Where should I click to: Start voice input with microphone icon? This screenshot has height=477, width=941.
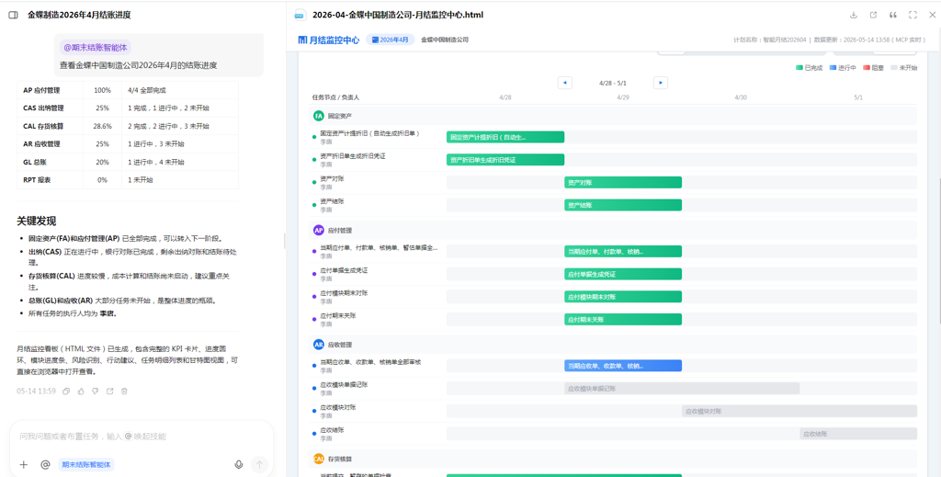239,464
